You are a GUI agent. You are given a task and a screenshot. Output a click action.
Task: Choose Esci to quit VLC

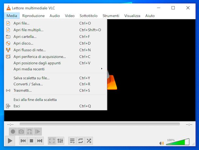click(55, 106)
